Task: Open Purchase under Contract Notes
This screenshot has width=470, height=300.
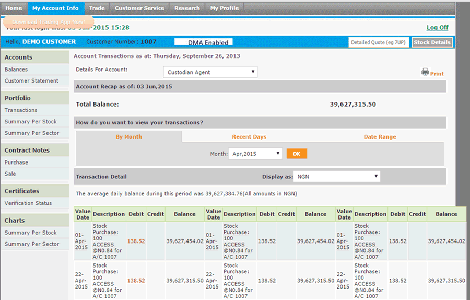Action: [x=16, y=163]
